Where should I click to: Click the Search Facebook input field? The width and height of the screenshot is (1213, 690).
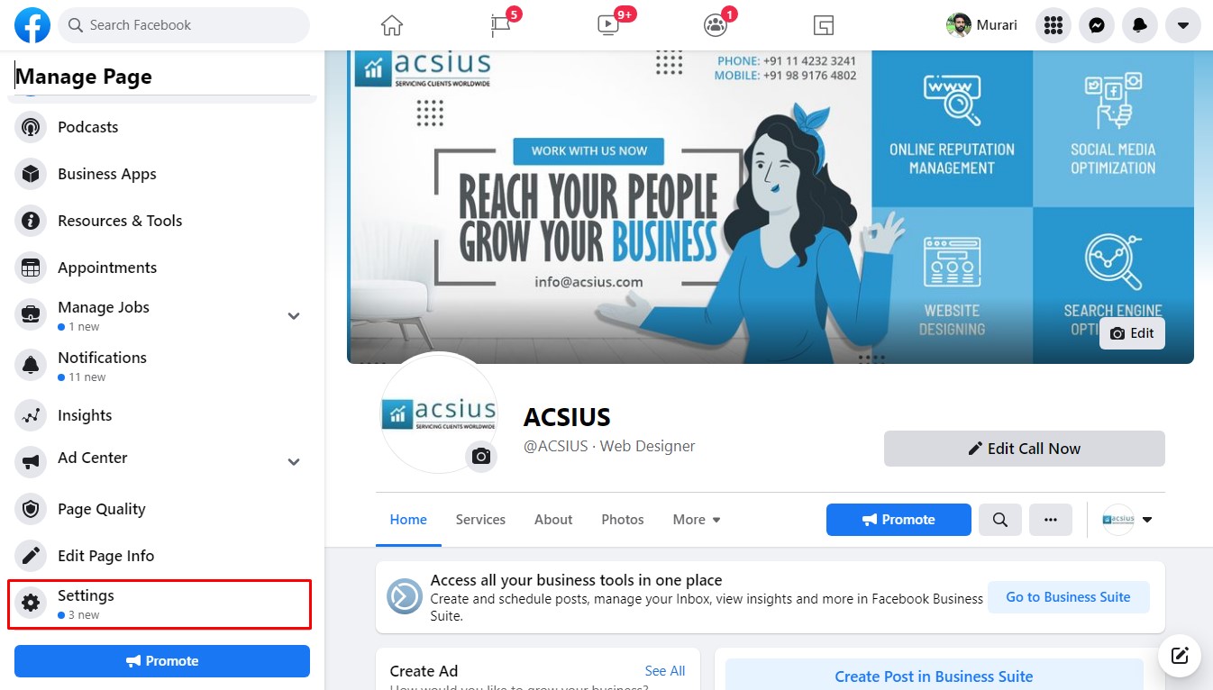click(184, 25)
